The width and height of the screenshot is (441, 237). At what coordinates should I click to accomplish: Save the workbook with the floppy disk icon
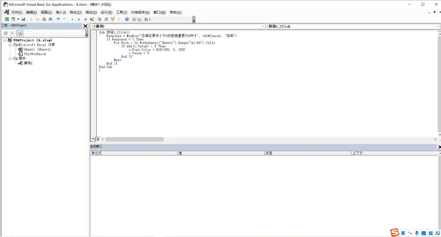pos(23,19)
